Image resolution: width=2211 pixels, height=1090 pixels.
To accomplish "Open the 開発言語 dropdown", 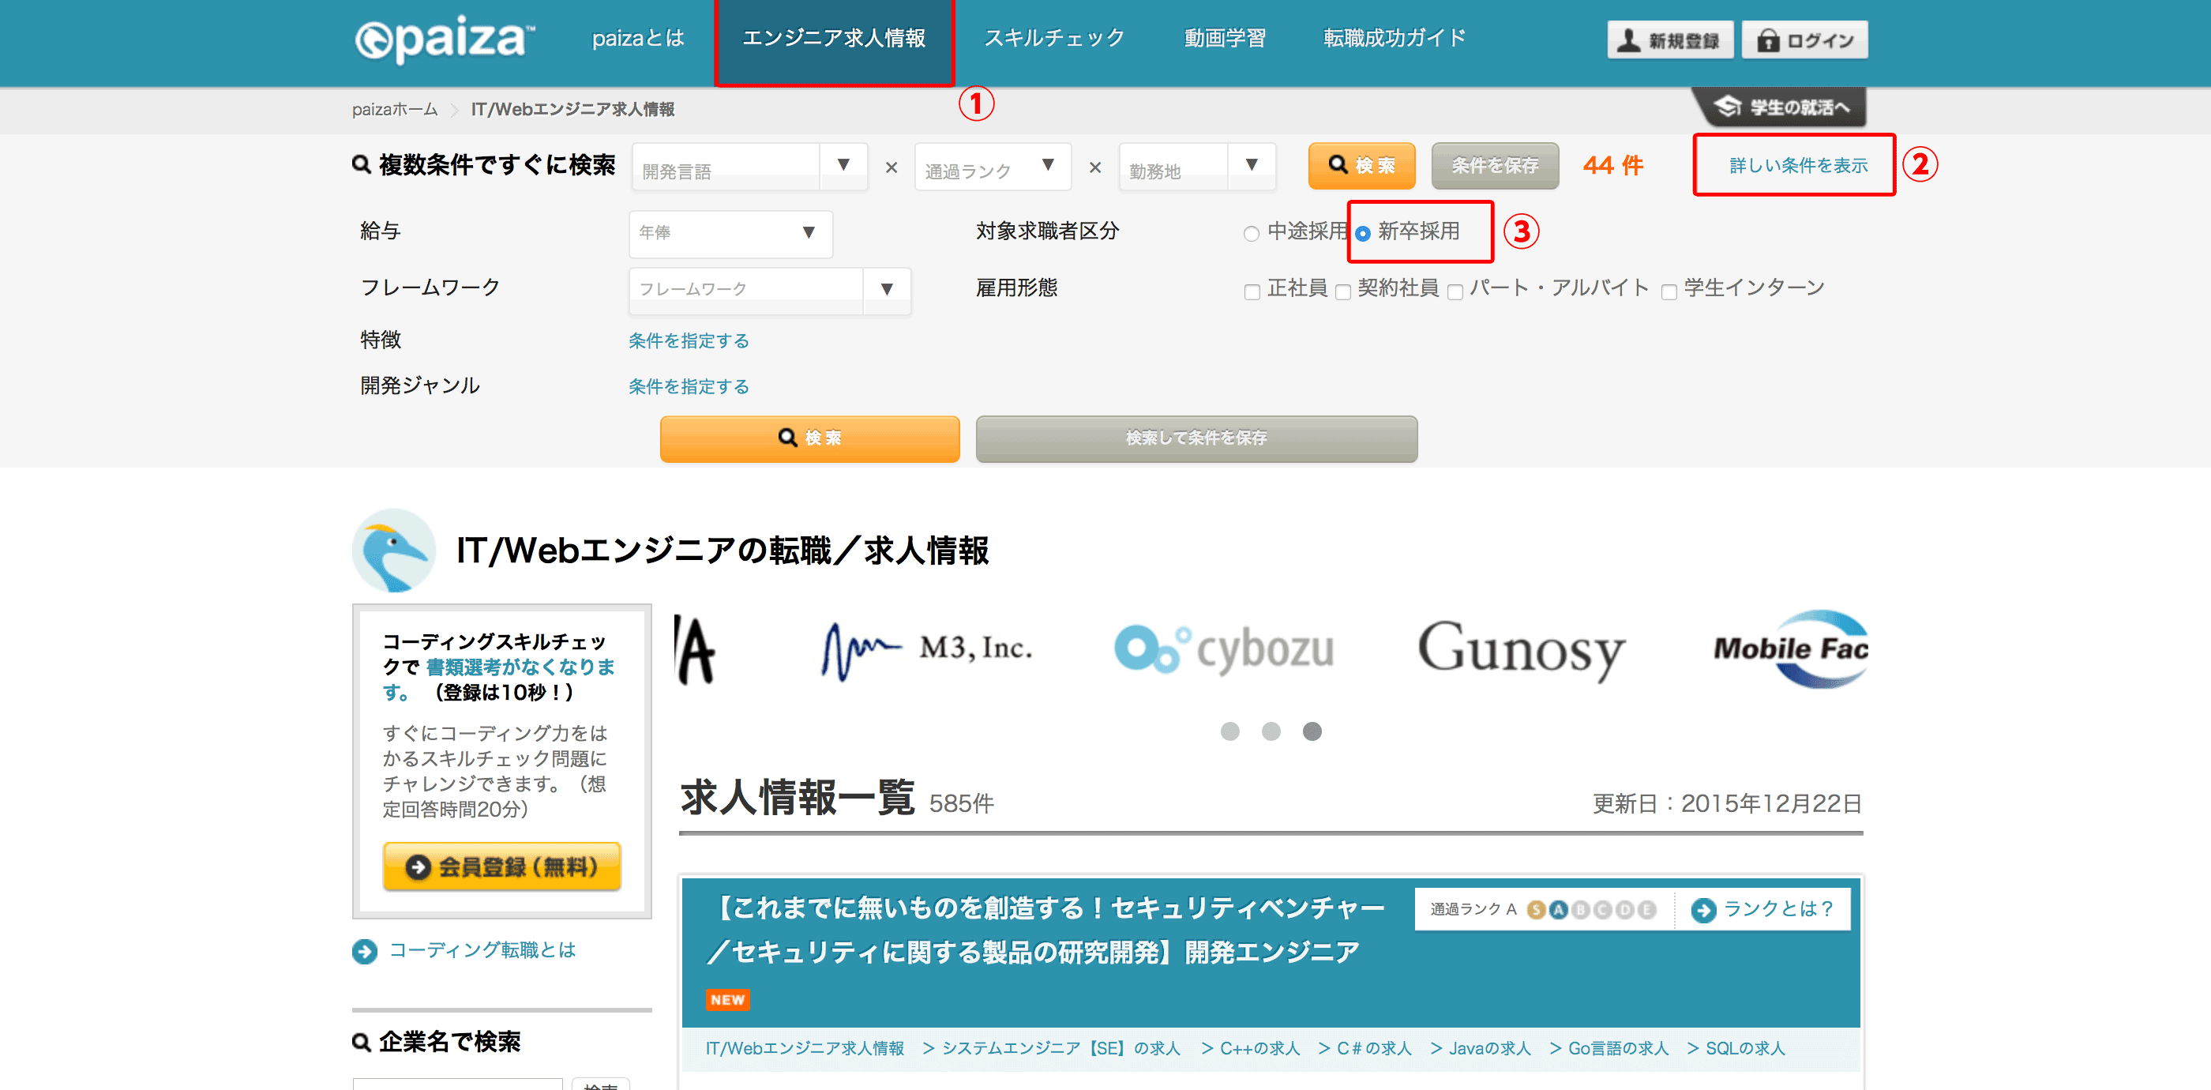I will point(749,166).
